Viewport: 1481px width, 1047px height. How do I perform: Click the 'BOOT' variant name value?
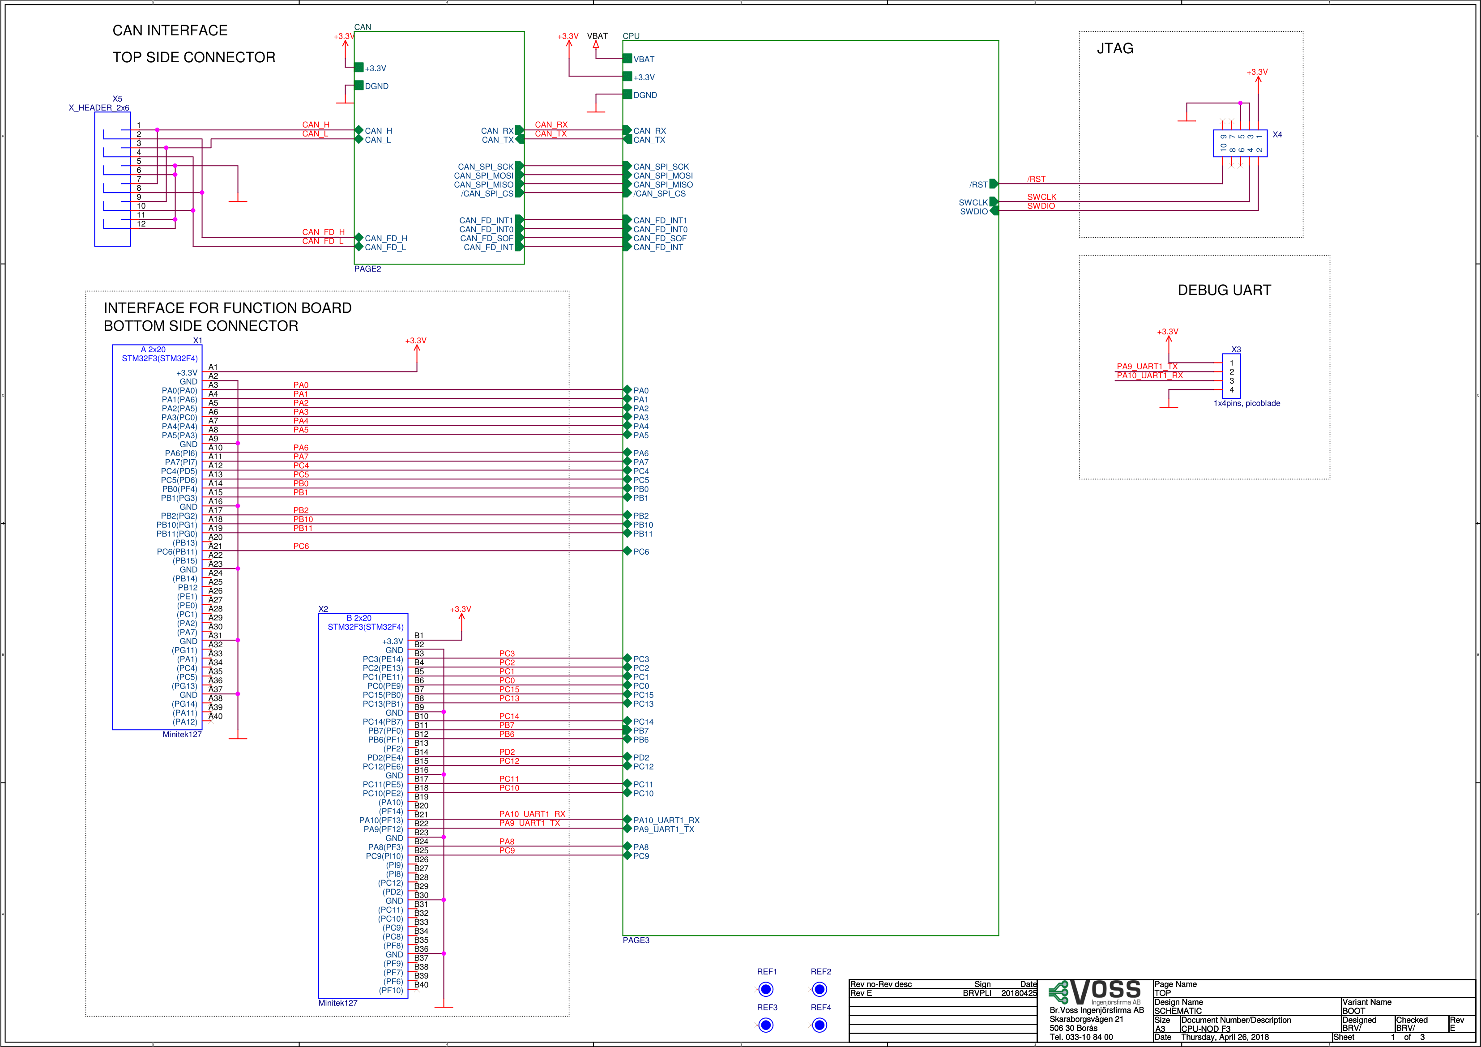[x=1353, y=1011]
